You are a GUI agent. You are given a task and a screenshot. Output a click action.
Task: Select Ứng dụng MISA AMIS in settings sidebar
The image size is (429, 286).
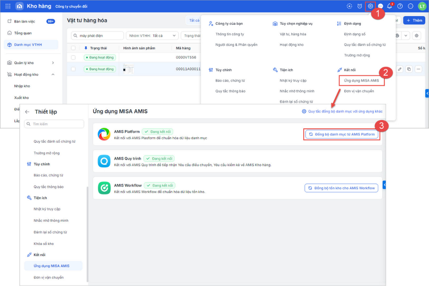[53, 266]
